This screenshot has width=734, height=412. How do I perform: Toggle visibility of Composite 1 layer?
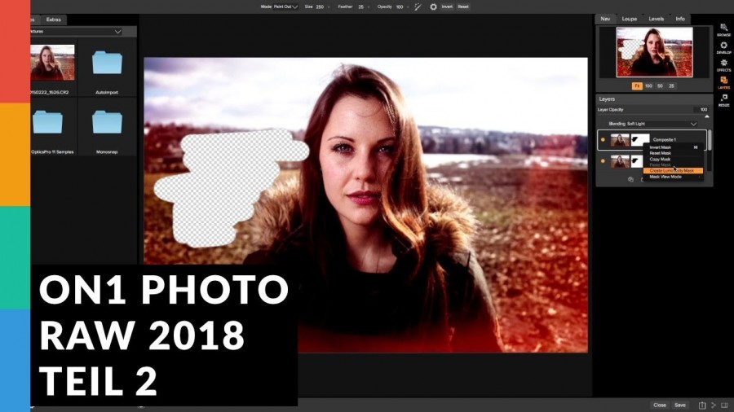[x=603, y=140]
